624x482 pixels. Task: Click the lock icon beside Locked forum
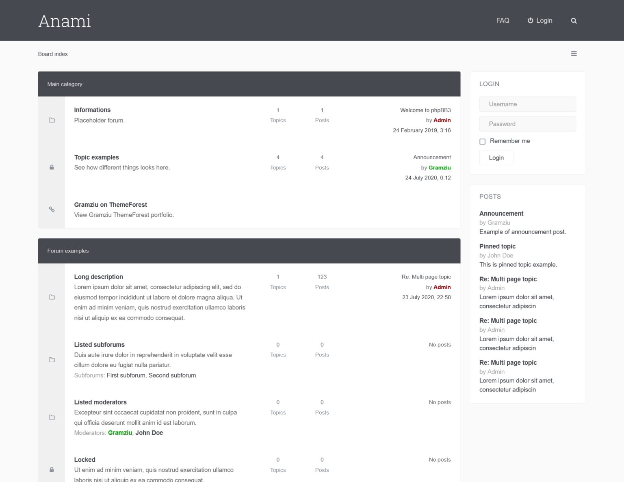[52, 470]
